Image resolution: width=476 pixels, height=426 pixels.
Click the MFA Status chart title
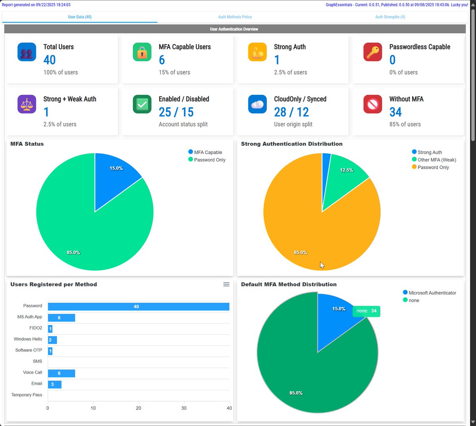point(27,144)
